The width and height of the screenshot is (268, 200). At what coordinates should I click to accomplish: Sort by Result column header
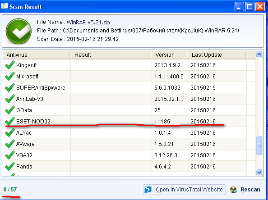coord(111,55)
